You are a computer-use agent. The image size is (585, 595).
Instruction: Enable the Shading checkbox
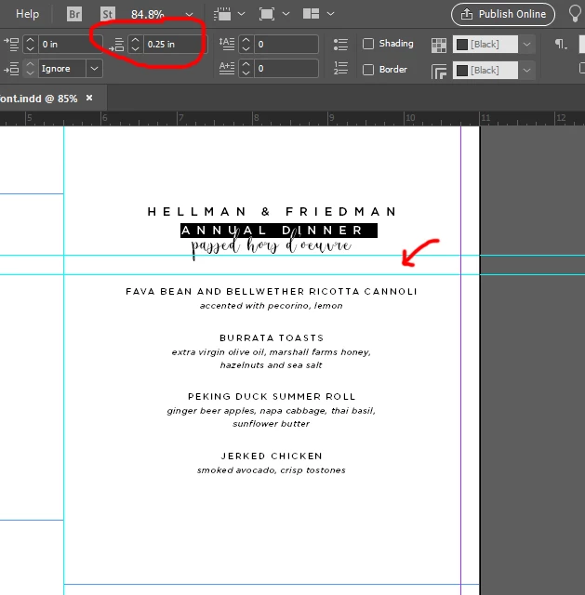pyautogui.click(x=368, y=44)
